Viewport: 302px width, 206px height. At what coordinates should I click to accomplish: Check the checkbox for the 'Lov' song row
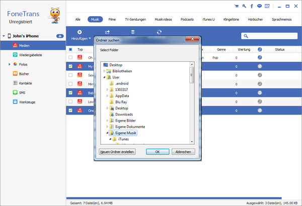[x=70, y=101]
